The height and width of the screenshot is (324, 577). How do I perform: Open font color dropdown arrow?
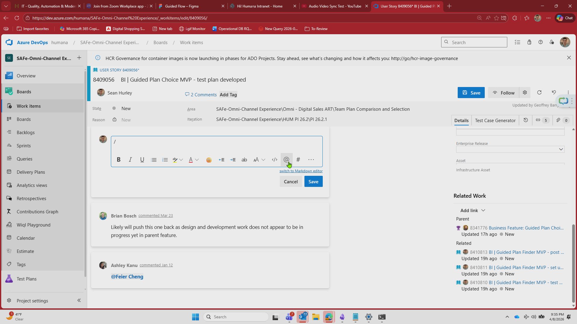click(x=197, y=160)
